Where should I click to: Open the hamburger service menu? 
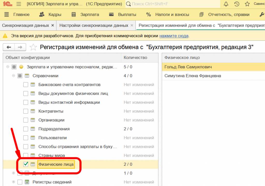[x=19, y=4]
